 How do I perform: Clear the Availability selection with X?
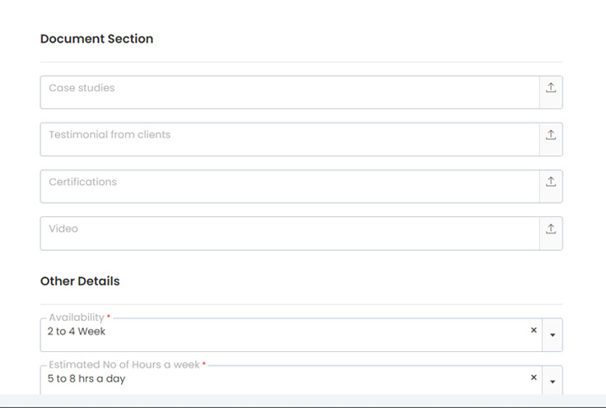point(534,331)
